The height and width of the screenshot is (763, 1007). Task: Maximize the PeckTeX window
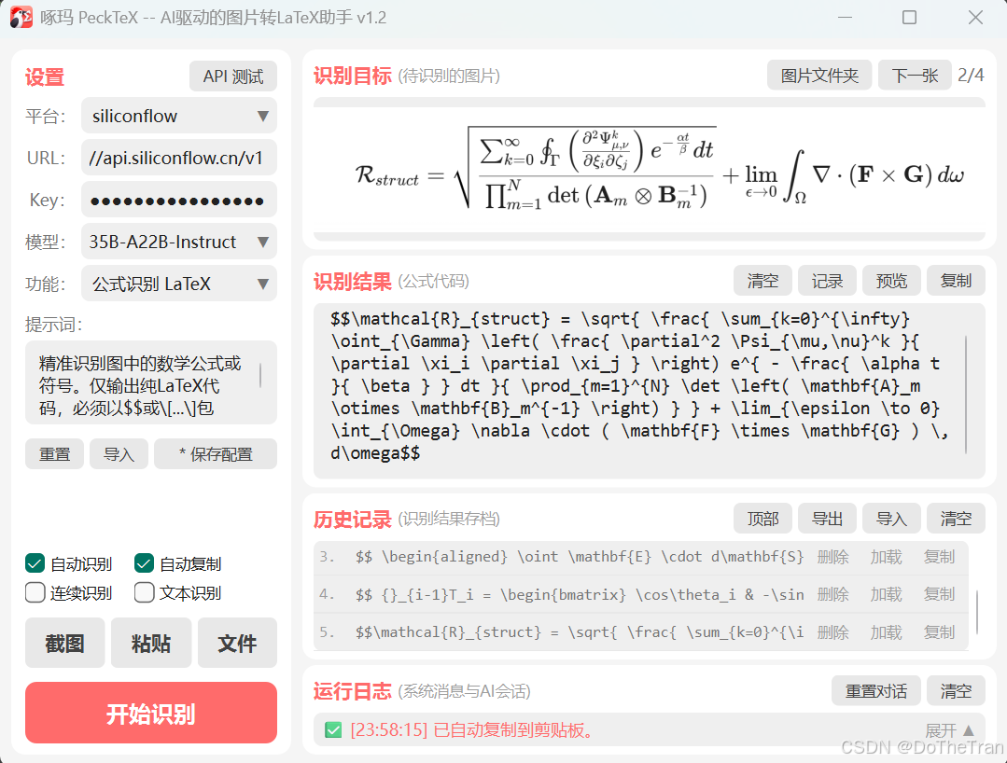point(909,18)
